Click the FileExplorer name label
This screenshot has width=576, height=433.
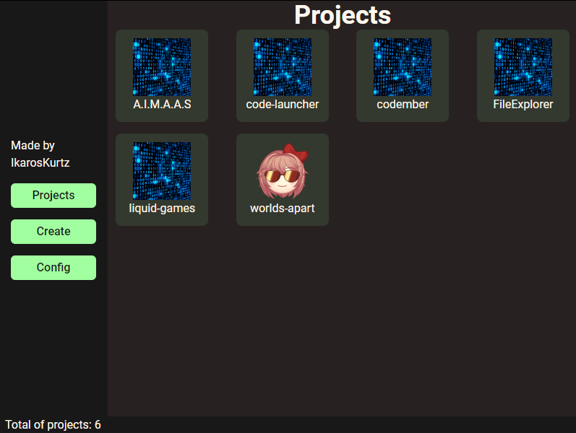[523, 105]
